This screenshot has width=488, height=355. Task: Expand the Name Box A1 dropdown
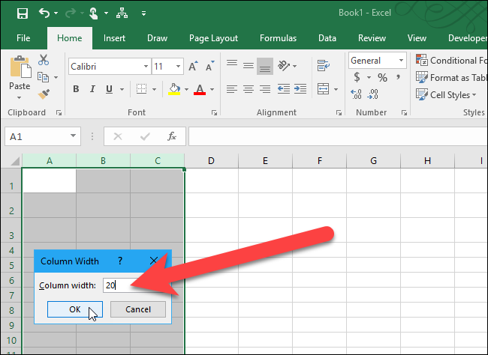click(x=73, y=136)
